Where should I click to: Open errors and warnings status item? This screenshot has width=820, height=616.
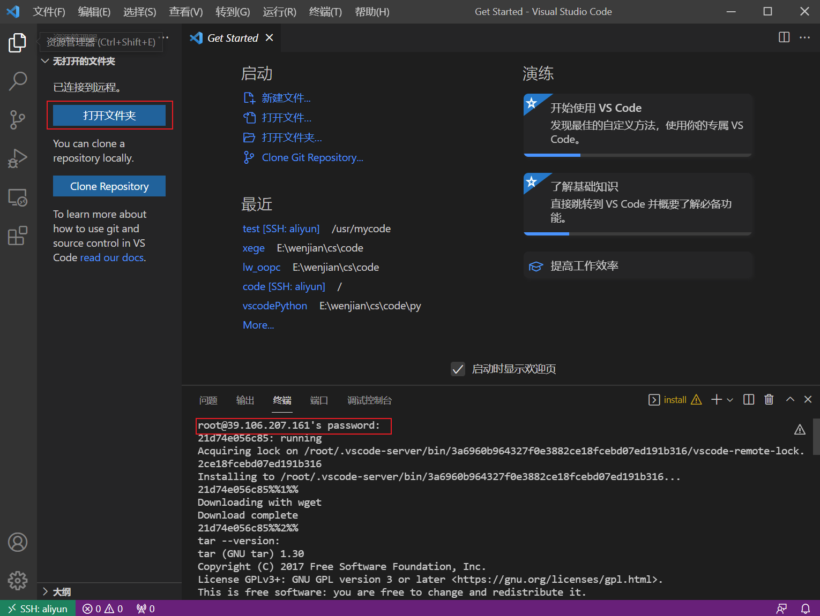102,609
